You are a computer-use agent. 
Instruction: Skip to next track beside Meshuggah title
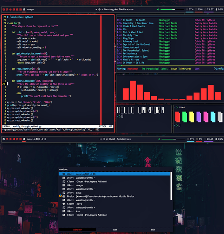click(103, 9)
